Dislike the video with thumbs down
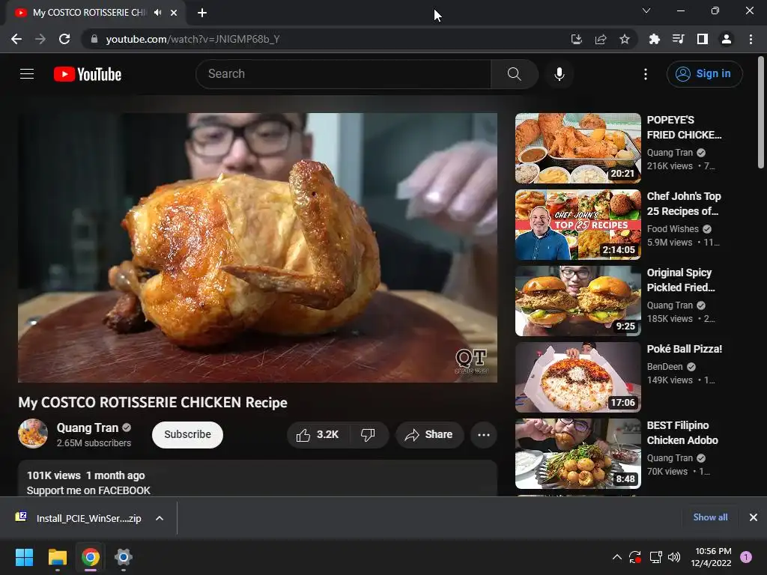The image size is (767, 575). pos(368,435)
